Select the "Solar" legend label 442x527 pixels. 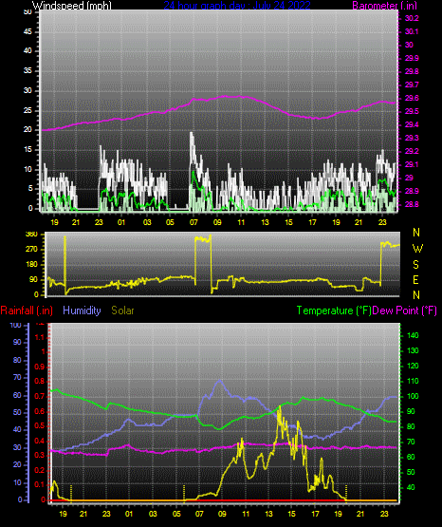click(x=123, y=311)
